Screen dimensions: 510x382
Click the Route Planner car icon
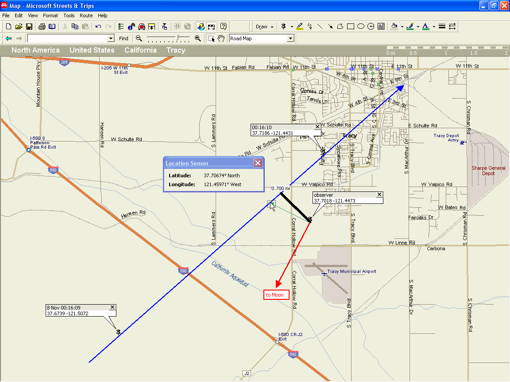click(x=142, y=27)
